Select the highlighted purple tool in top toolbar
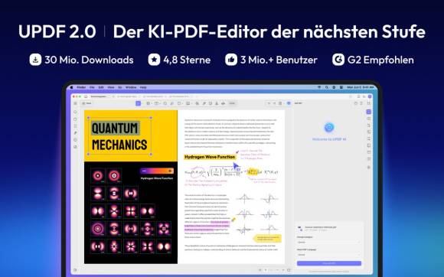 (139, 103)
